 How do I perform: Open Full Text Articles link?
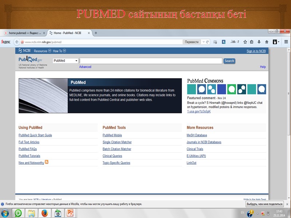(x=29, y=142)
